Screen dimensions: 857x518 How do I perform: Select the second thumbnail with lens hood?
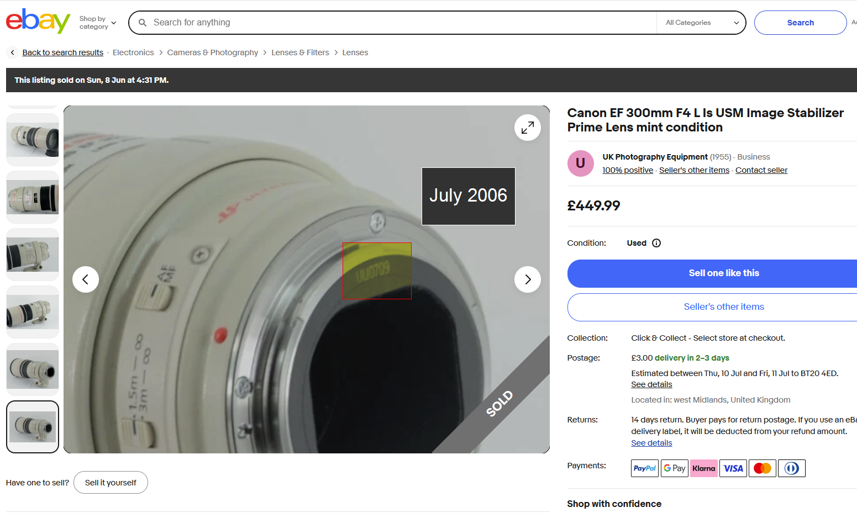(x=33, y=197)
